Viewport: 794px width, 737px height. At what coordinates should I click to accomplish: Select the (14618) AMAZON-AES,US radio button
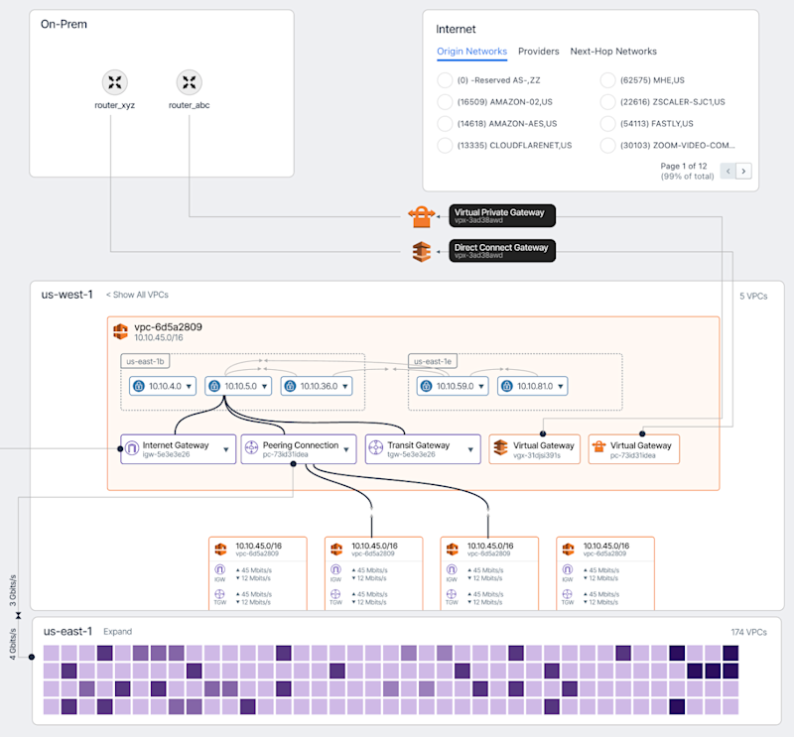(445, 124)
